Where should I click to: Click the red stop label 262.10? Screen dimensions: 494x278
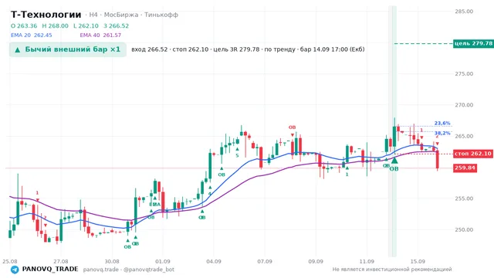(x=473, y=154)
